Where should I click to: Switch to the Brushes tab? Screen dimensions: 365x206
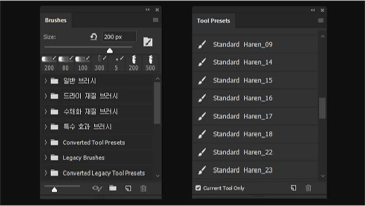tap(56, 21)
